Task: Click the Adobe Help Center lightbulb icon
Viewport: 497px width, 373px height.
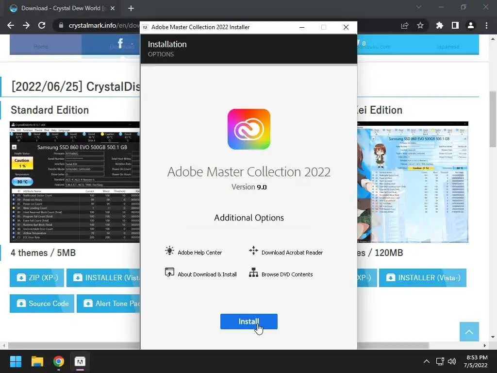Action: pyautogui.click(x=169, y=251)
